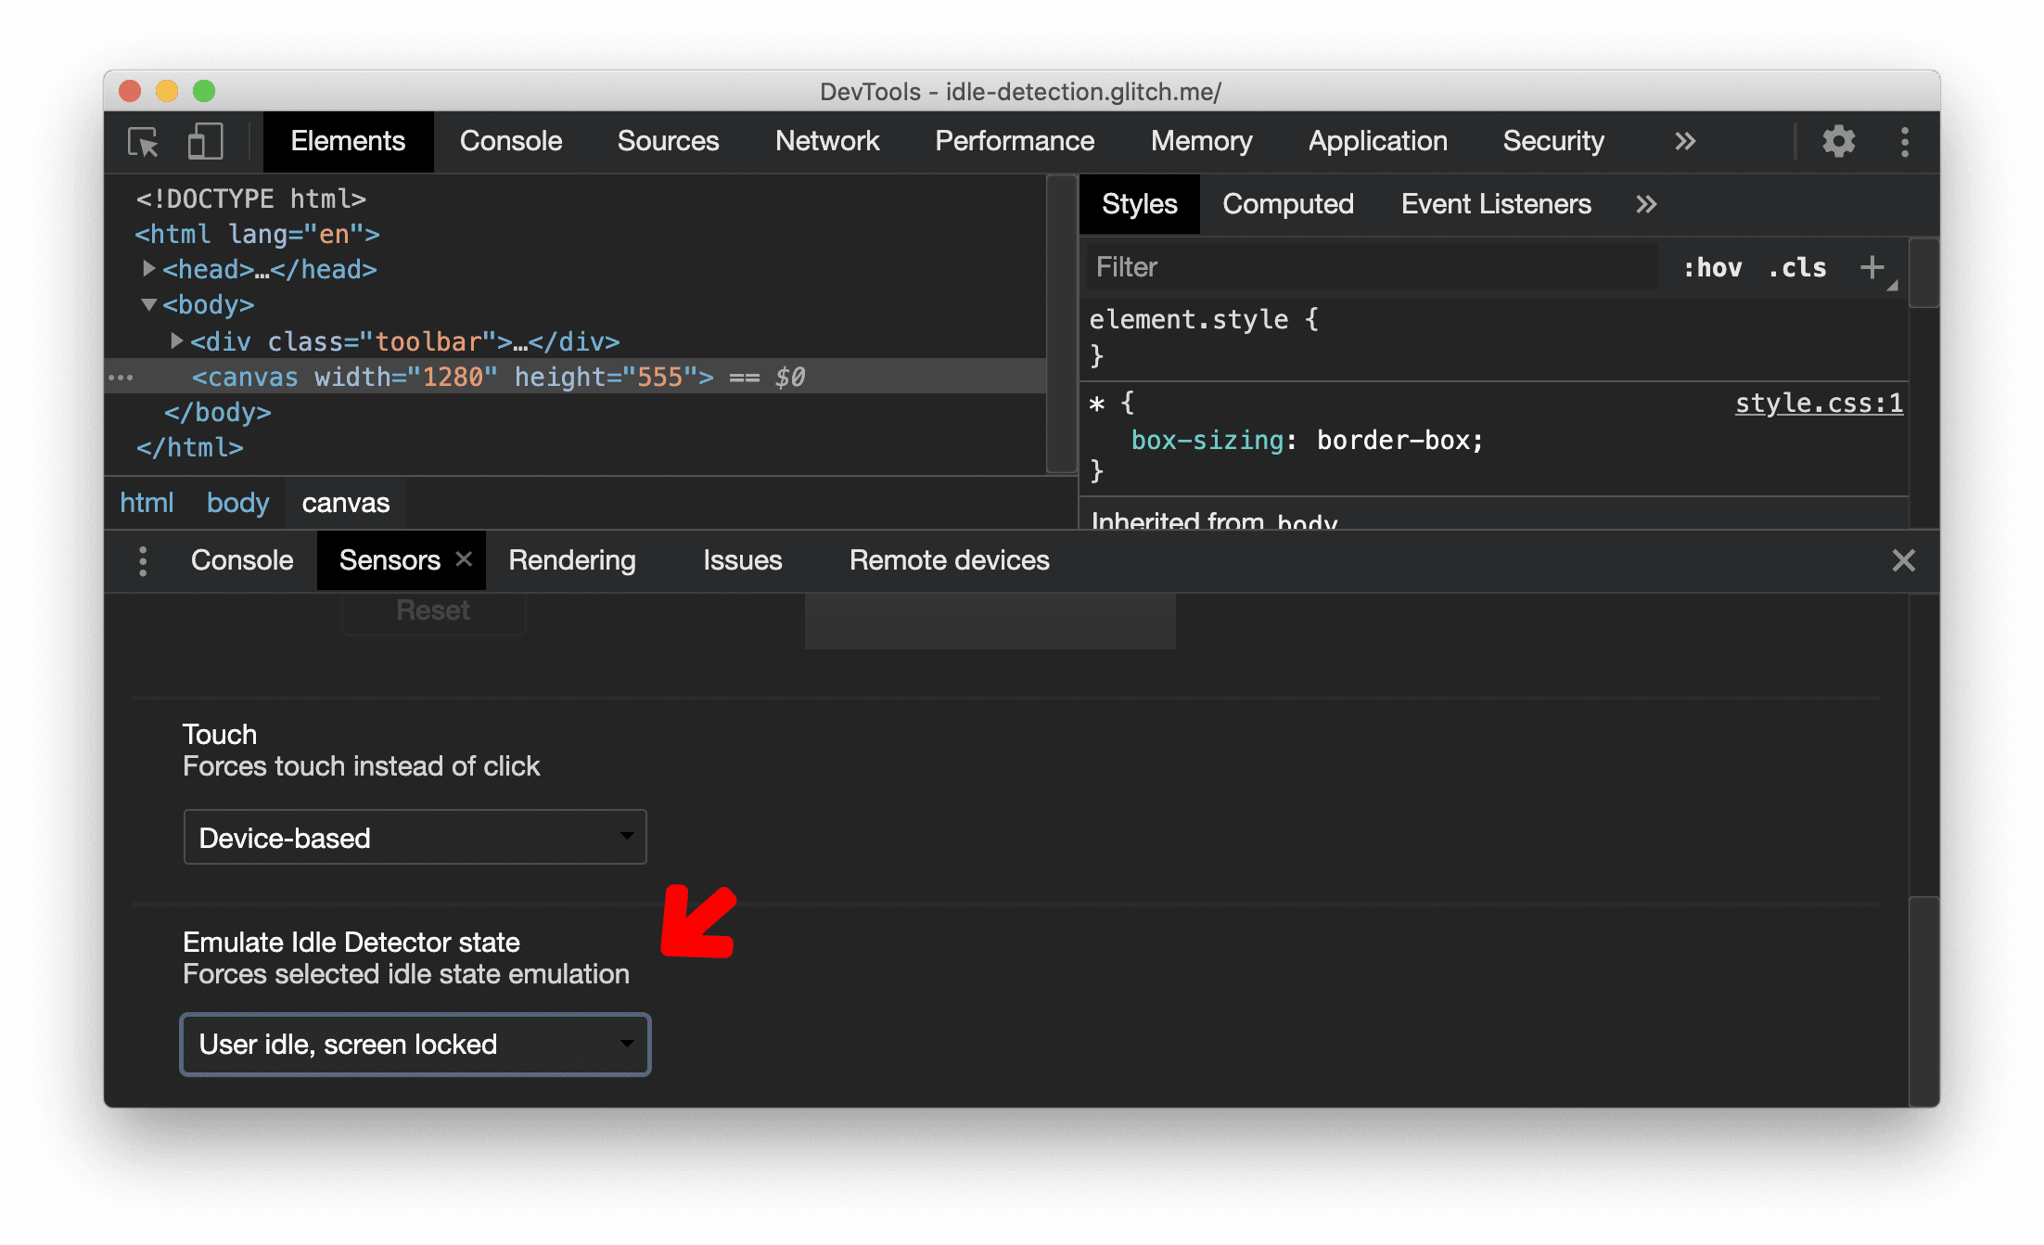Screen dimensions: 2044x1245
Task: Open the Touch emulation dropdown
Action: 412,838
